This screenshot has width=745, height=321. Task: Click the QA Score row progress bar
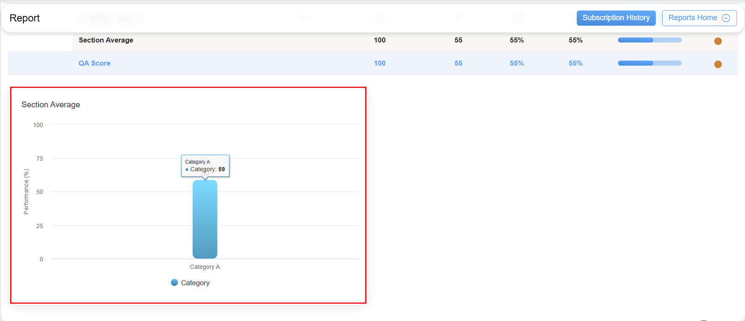[x=650, y=63]
